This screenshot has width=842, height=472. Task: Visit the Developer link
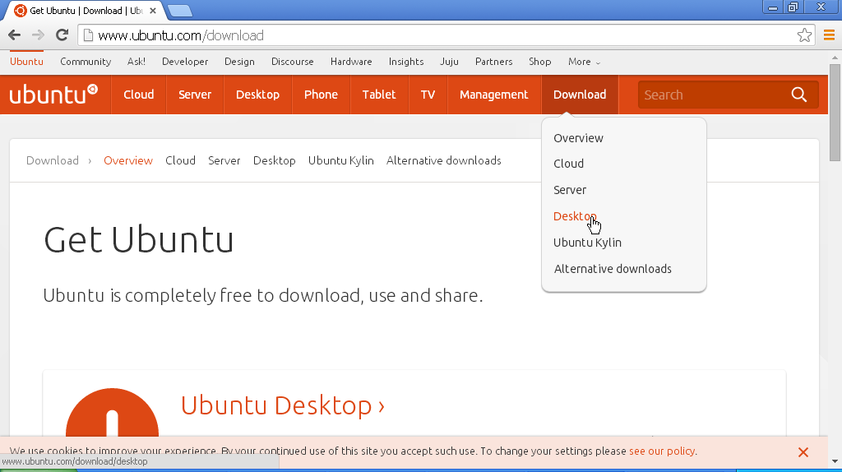coord(185,62)
